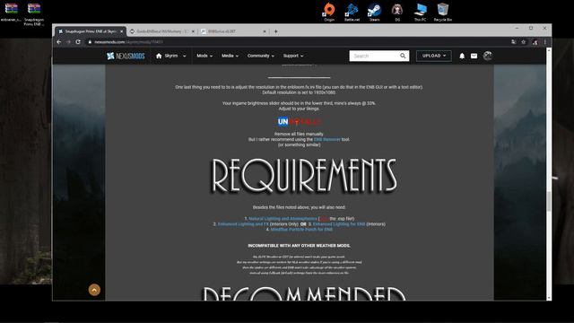This screenshot has width=574, height=323.
Task: Switch to the Snapdragon Prime ENB tab
Action: coord(90,31)
